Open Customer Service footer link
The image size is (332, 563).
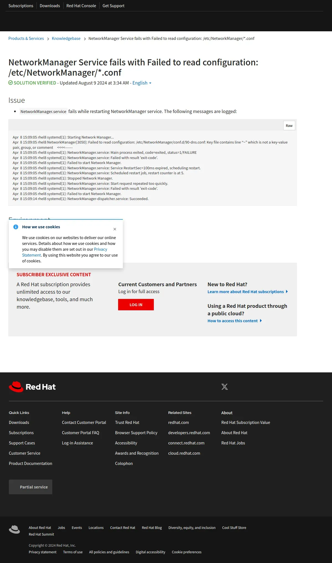[25, 453]
